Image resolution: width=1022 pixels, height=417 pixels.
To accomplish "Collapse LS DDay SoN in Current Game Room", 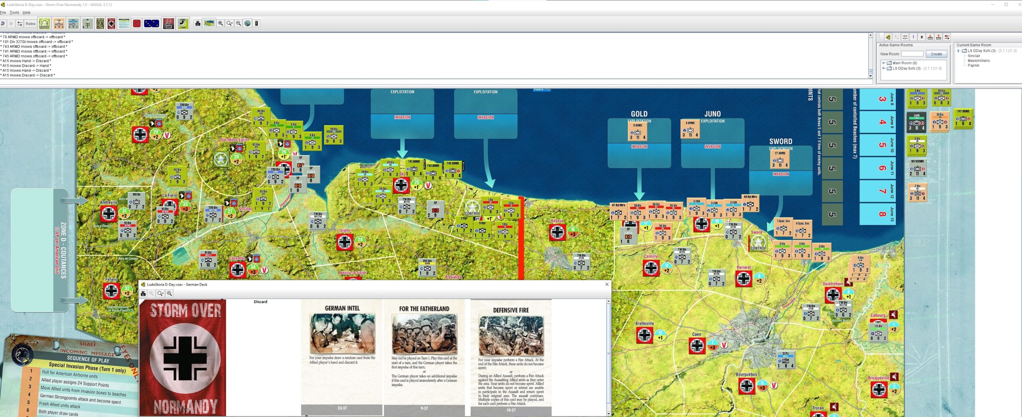I will coord(959,51).
